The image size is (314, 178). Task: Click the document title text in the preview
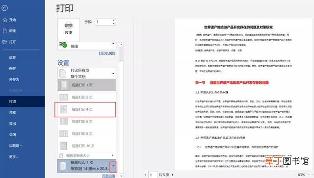pos(238,27)
